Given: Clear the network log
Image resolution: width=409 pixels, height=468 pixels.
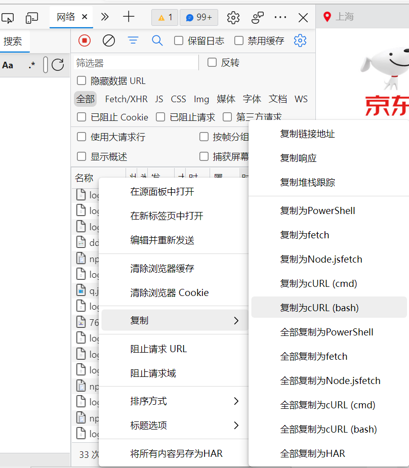Looking at the screenshot, I should pyautogui.click(x=108, y=40).
